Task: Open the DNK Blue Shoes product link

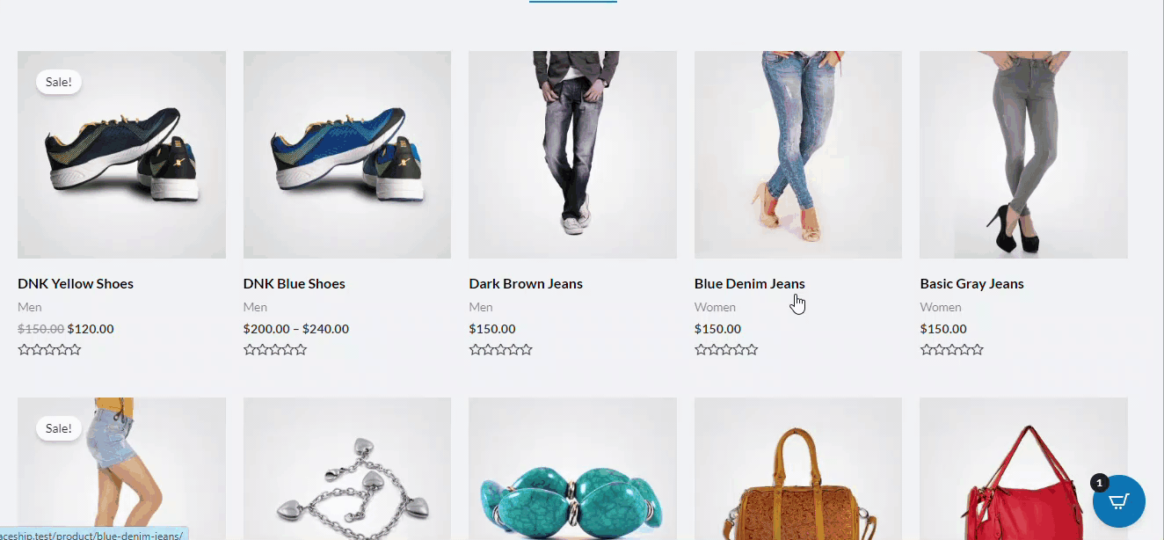Action: (x=295, y=284)
